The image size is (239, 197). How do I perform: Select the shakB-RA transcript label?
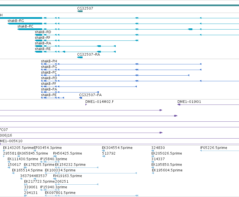(43, 43)
